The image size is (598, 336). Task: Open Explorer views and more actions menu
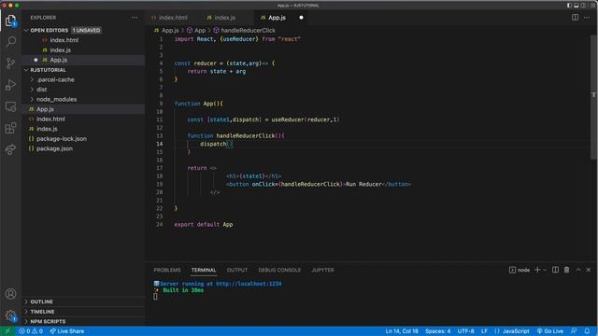(x=135, y=18)
